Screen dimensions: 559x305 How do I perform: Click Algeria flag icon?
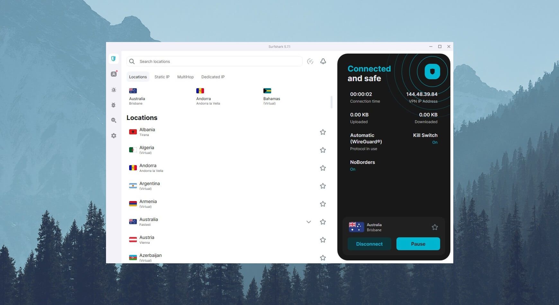pyautogui.click(x=133, y=150)
